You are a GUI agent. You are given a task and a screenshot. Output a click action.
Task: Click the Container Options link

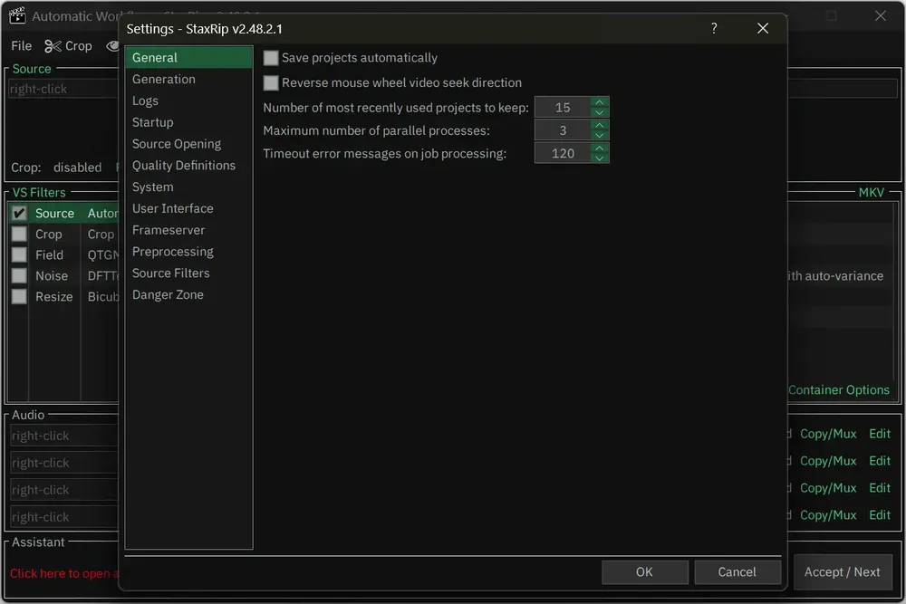coord(839,389)
